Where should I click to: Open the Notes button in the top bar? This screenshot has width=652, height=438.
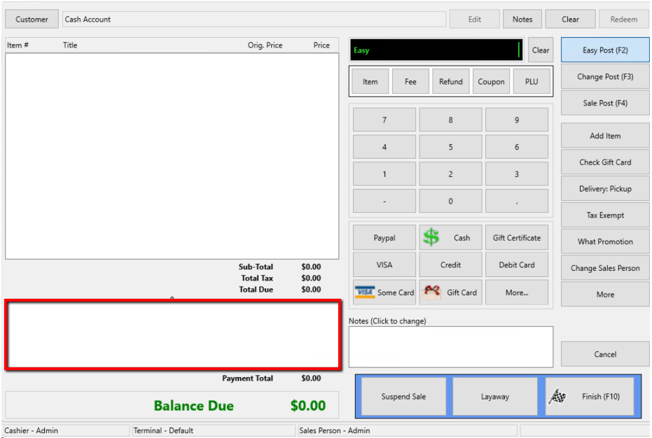(x=522, y=20)
